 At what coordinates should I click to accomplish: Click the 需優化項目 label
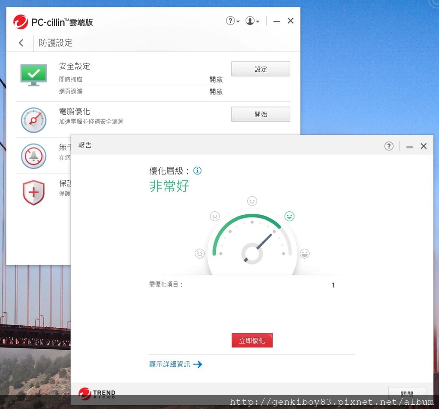[x=166, y=284]
